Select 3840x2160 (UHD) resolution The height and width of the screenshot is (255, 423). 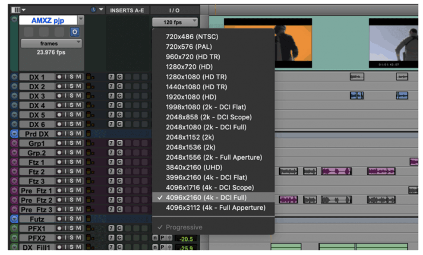click(194, 167)
